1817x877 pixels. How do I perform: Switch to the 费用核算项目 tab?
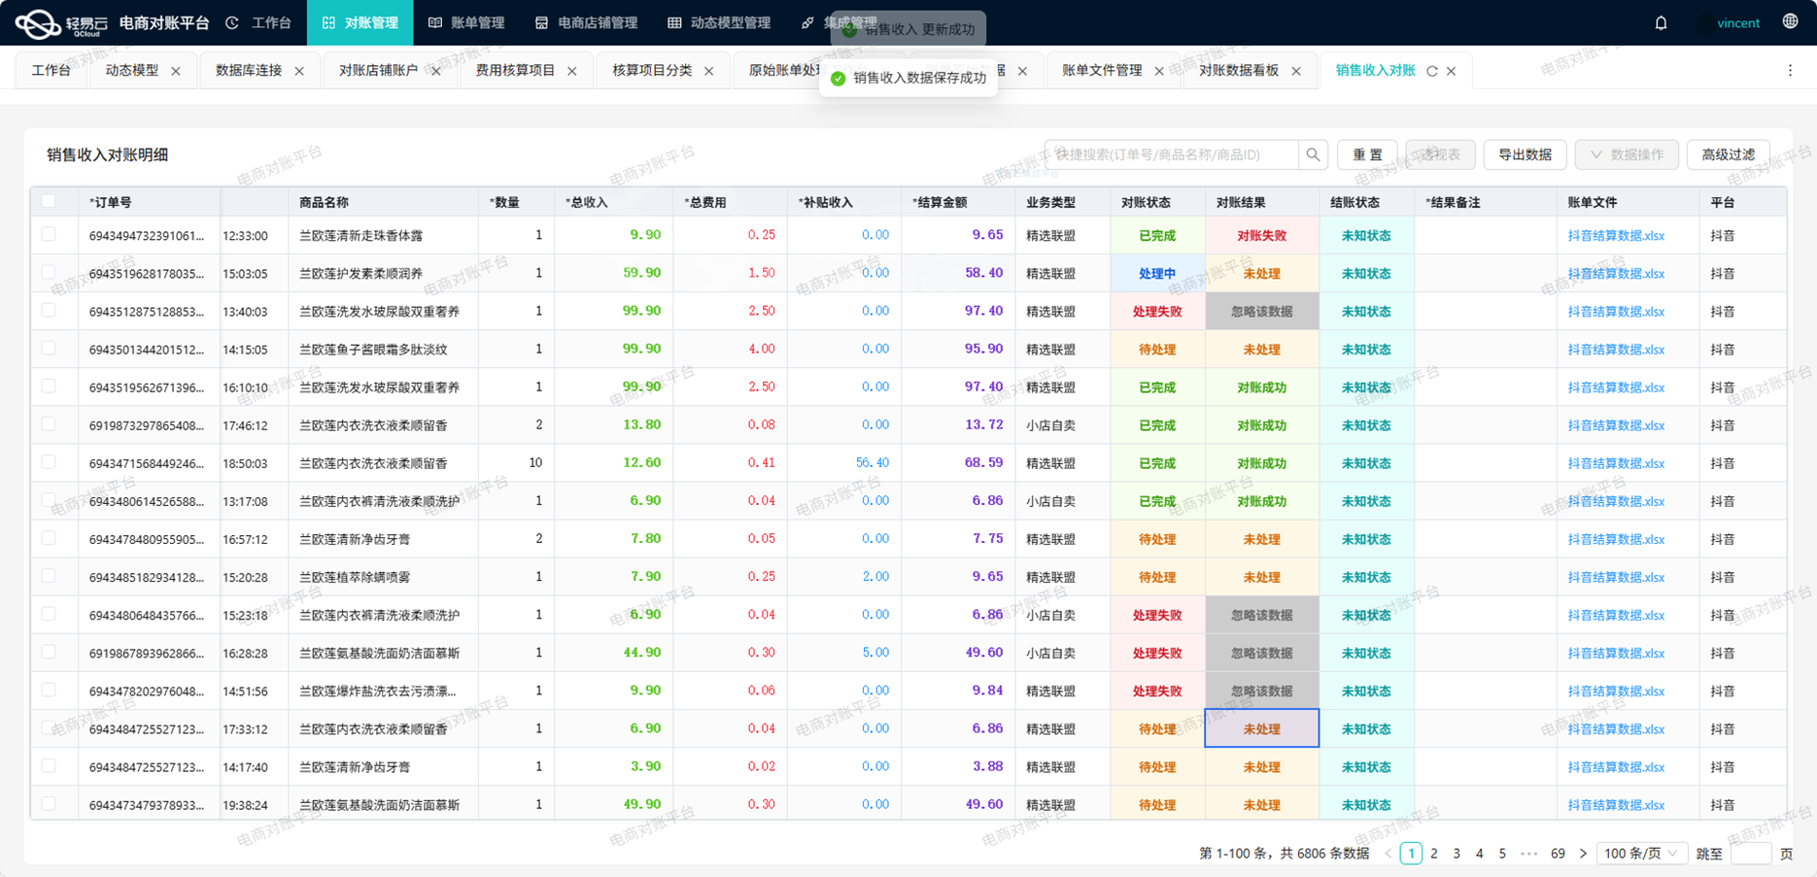pyautogui.click(x=515, y=71)
